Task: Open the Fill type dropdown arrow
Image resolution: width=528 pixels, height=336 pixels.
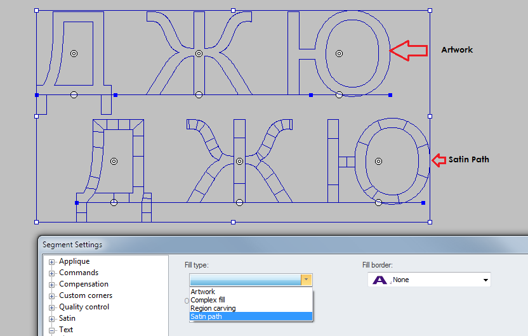Action: [306, 280]
